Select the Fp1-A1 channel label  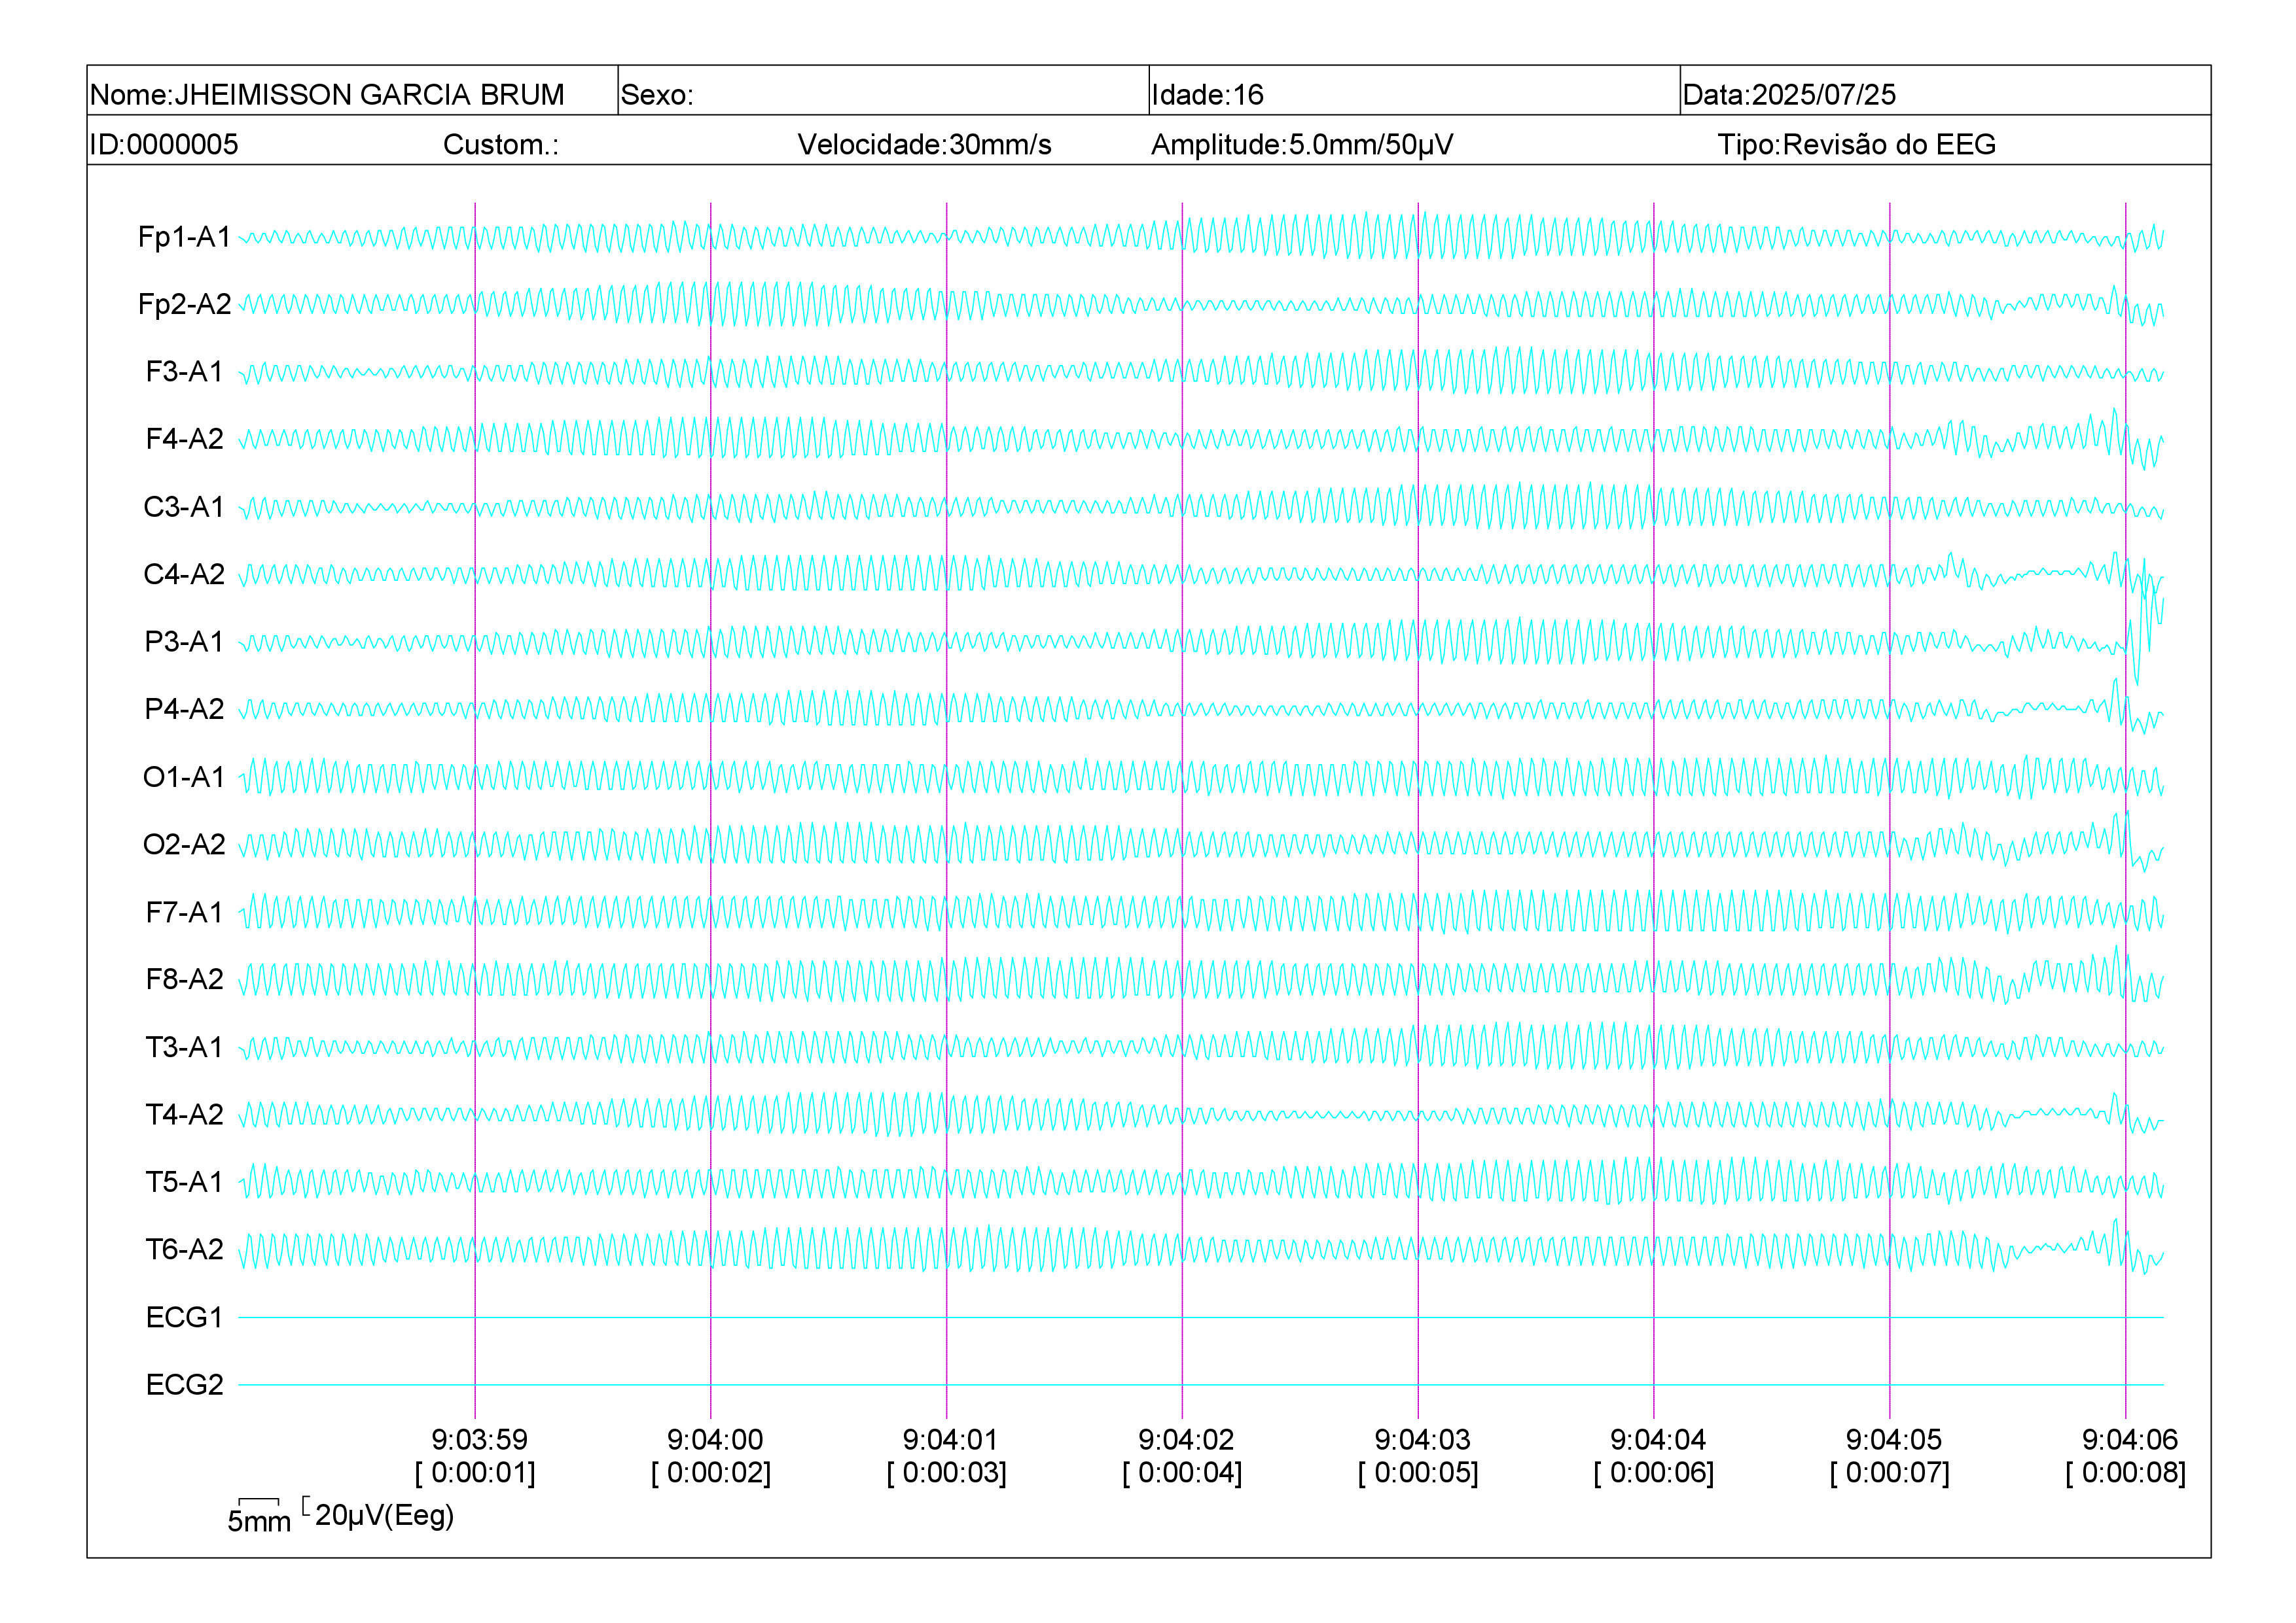(x=184, y=237)
